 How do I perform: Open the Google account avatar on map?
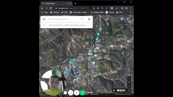[x=128, y=19]
